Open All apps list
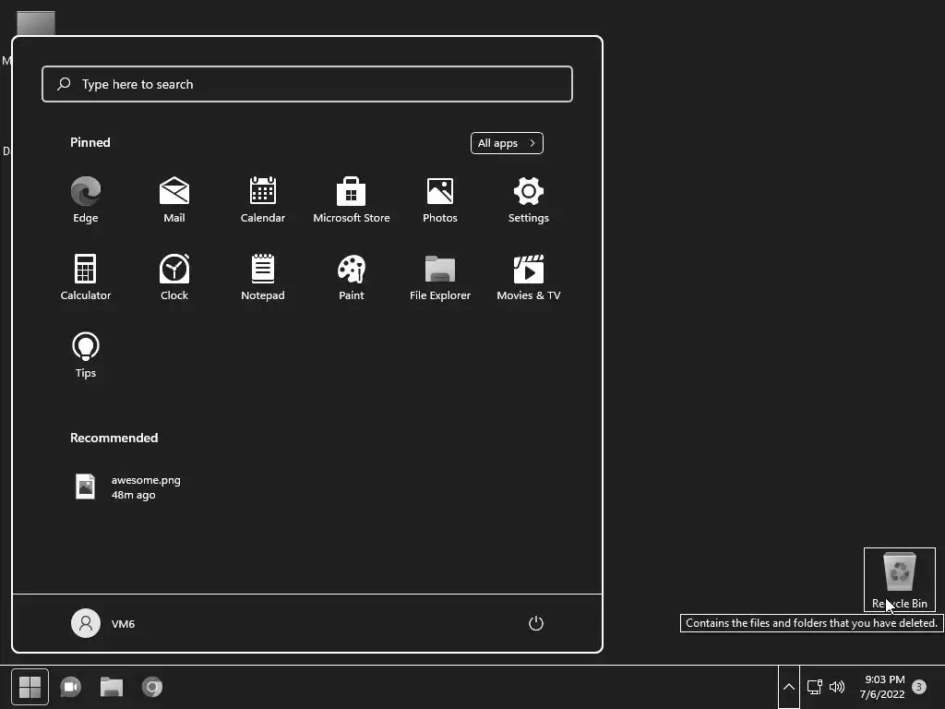The image size is (945, 709). tap(507, 143)
